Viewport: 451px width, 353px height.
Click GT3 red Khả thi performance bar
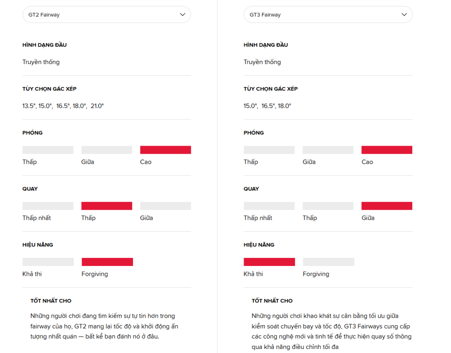269,262
